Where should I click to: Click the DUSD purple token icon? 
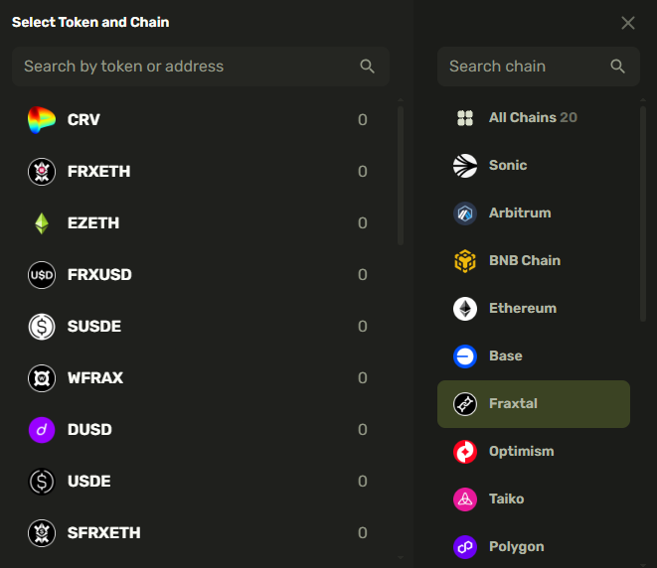pos(41,430)
